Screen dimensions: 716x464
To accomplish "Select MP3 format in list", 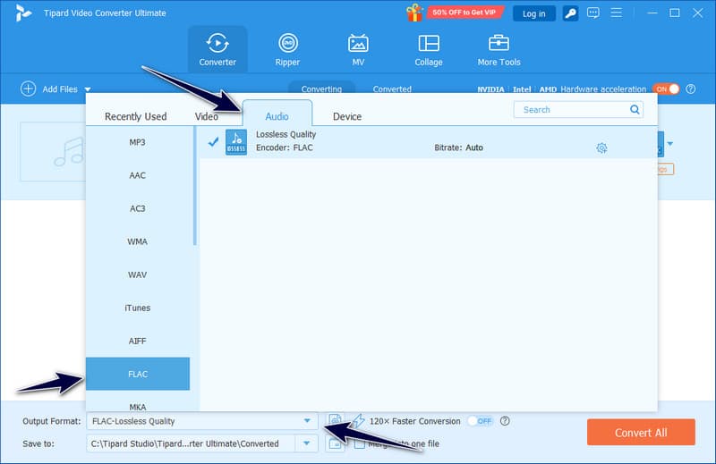I will click(138, 142).
